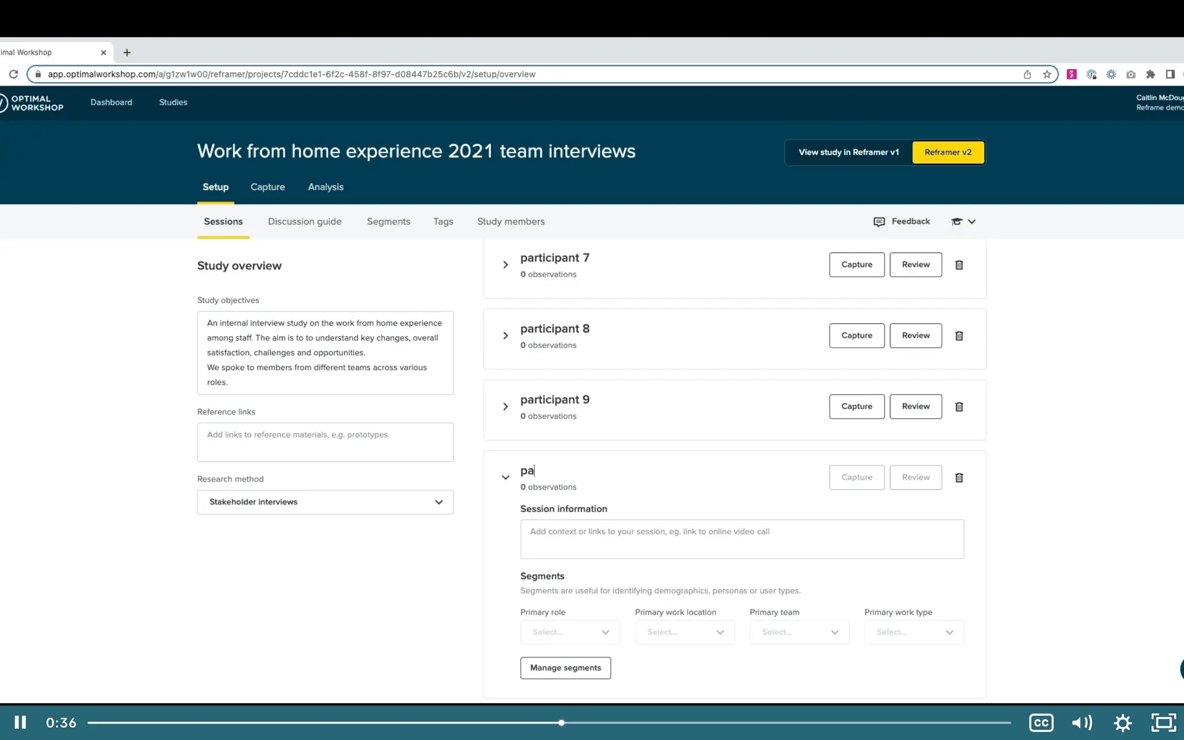The height and width of the screenshot is (740, 1184).
Task: Toggle closed captions CC button
Action: [x=1041, y=722]
